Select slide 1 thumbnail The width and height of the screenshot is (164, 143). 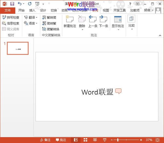click(18, 48)
